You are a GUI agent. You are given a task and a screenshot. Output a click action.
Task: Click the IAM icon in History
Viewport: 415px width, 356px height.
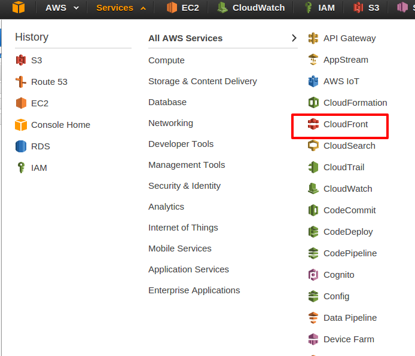21,168
